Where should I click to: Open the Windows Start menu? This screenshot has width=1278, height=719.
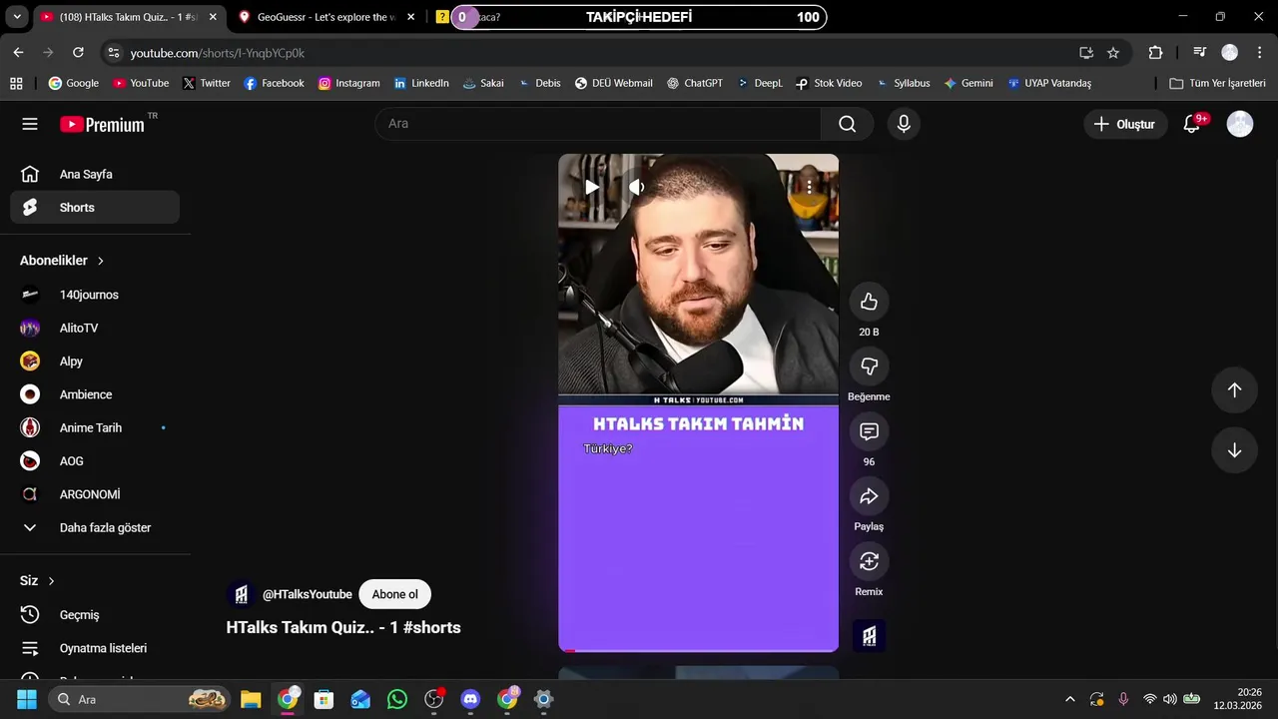[27, 699]
